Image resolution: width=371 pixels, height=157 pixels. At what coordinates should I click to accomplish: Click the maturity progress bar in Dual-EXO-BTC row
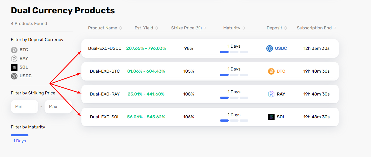pos(234,75)
